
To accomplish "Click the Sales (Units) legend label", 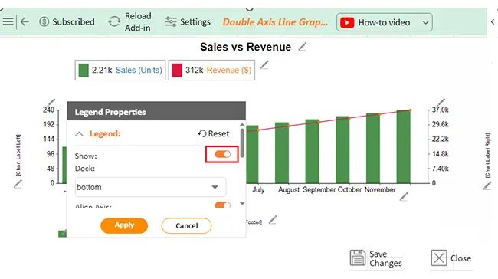I will coord(139,70).
